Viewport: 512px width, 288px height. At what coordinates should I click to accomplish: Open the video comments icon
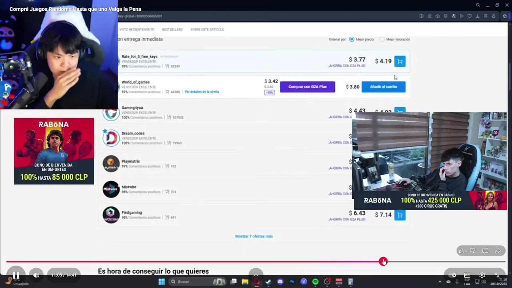point(485,251)
